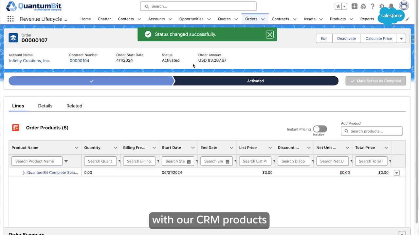419x235 pixels.
Task: Open more actions dropdown beside Calculate Price
Action: [401, 39]
